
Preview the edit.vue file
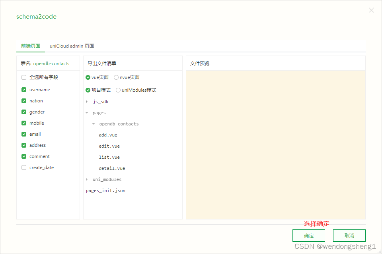point(109,146)
